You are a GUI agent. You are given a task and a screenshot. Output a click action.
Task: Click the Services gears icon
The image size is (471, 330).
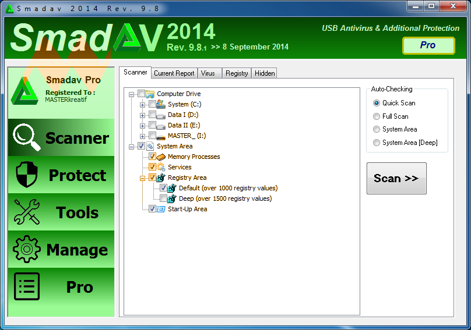(161, 167)
